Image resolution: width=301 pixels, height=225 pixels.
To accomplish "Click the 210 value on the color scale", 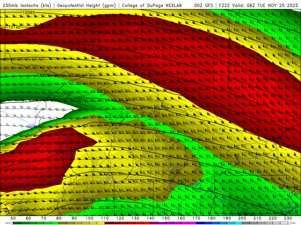I will 257,218.
